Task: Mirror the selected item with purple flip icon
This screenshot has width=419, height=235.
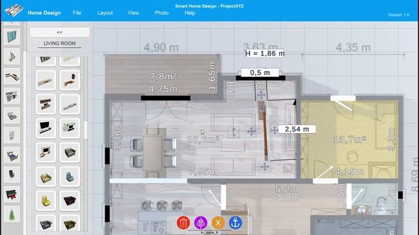Action: 201,223
